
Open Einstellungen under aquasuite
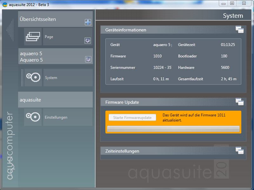[x=68, y=117]
